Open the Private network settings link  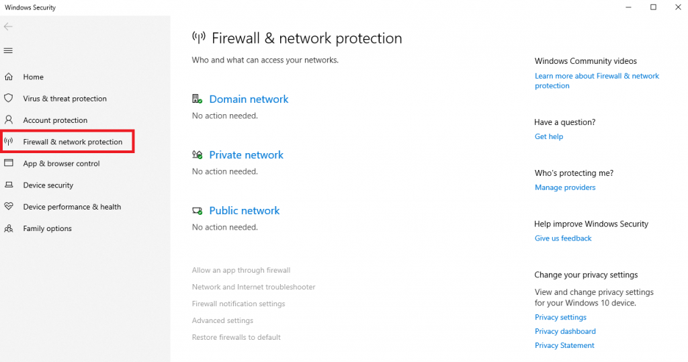(246, 155)
